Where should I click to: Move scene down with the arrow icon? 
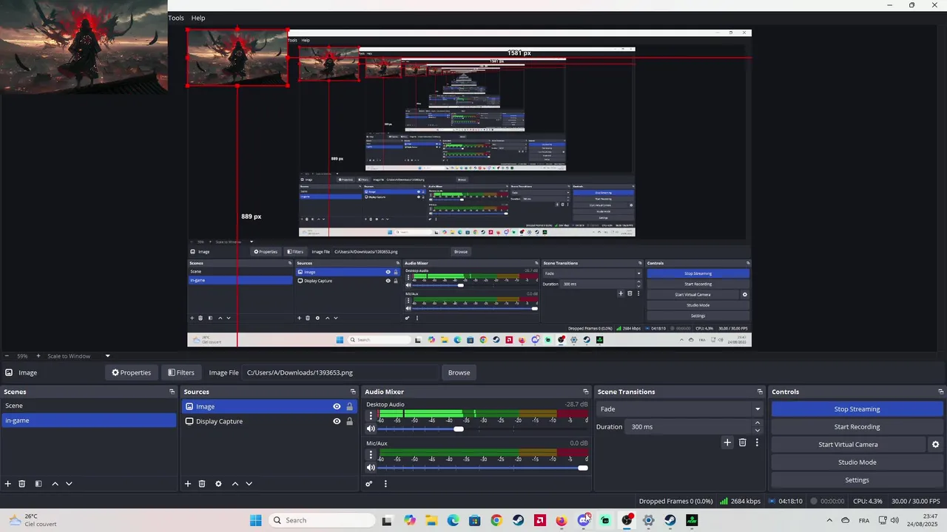pos(69,484)
